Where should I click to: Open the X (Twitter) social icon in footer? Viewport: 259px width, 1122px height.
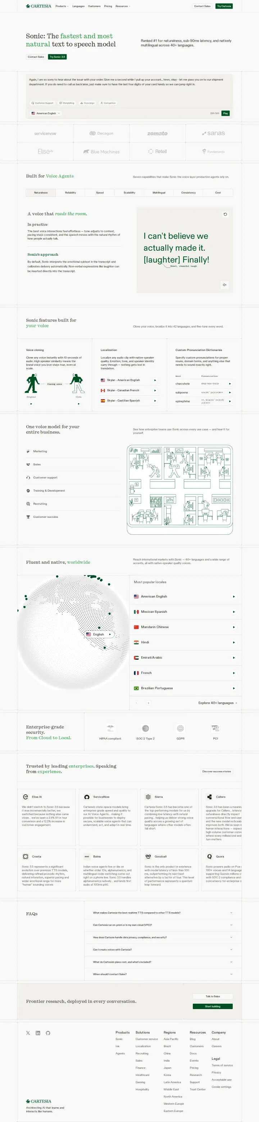click(x=28, y=1033)
